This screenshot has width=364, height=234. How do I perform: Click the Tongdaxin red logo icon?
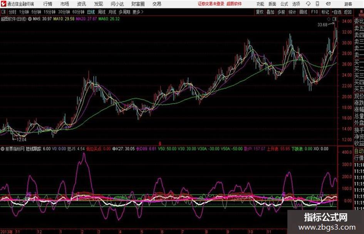click(x=3, y=4)
